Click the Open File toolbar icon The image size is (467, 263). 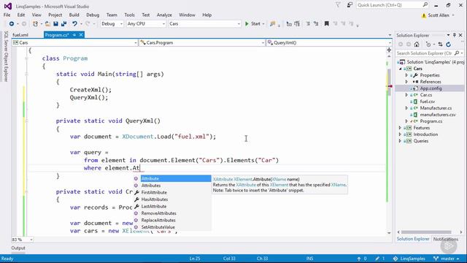(47, 23)
